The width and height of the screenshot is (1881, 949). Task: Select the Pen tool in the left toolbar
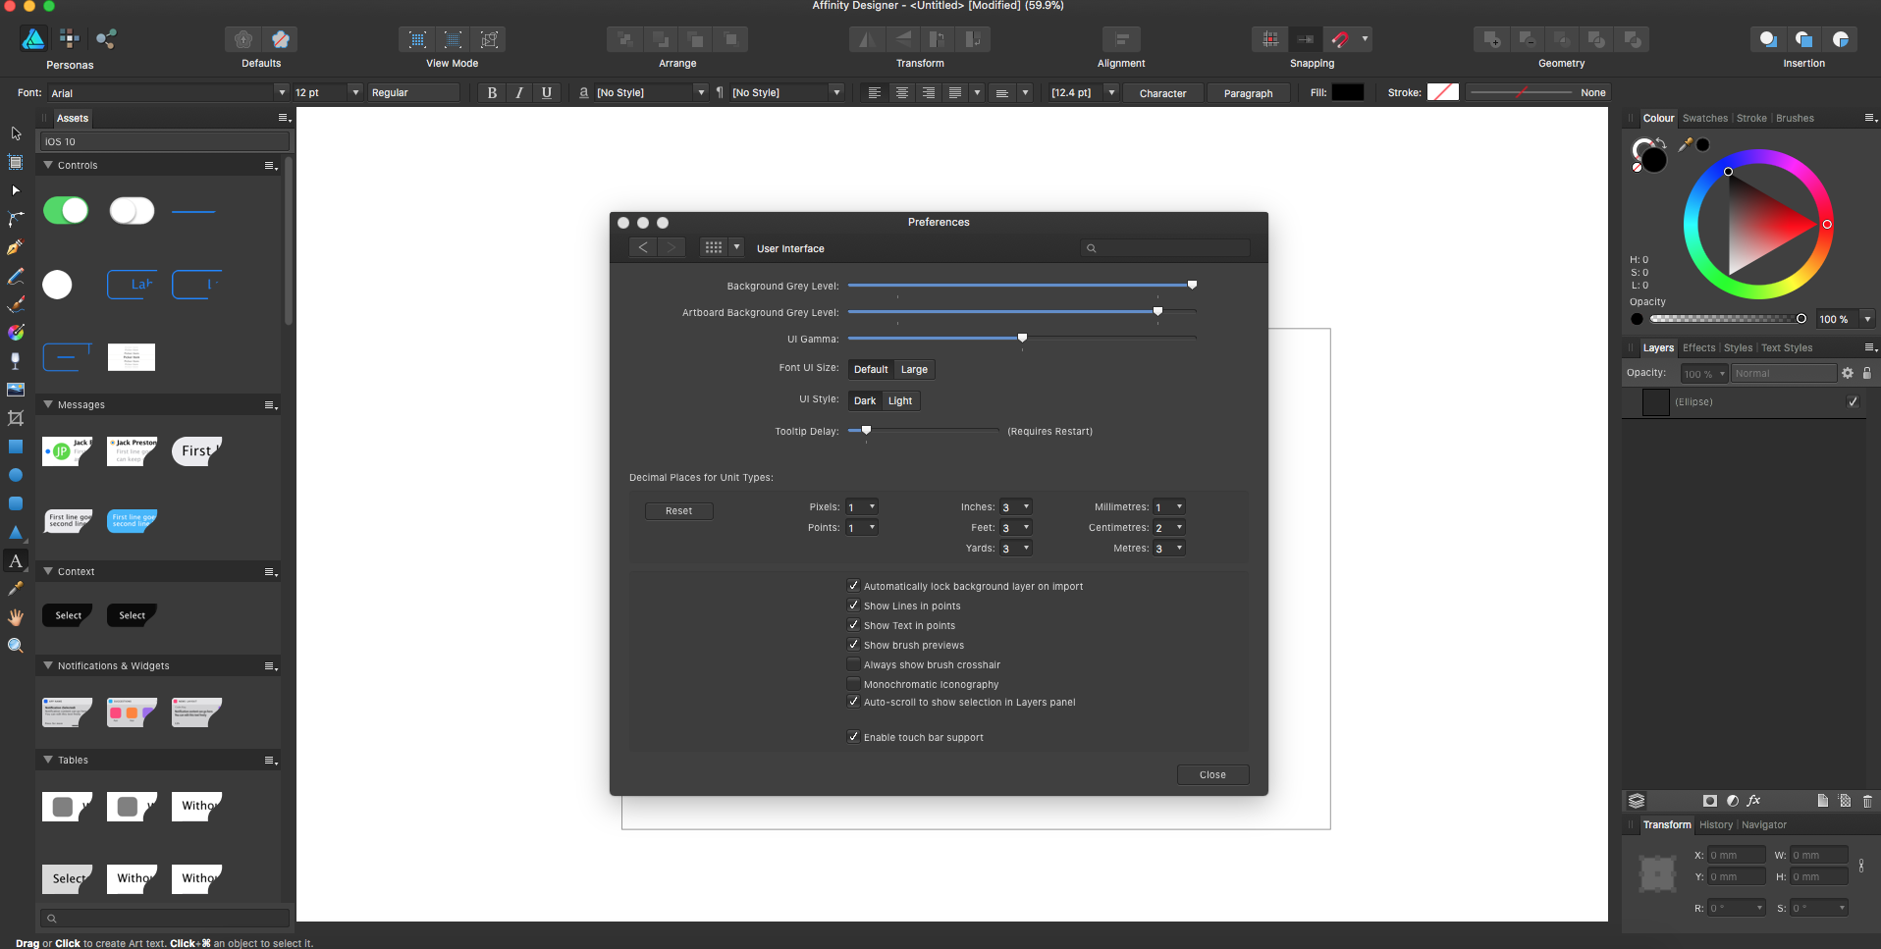16,247
